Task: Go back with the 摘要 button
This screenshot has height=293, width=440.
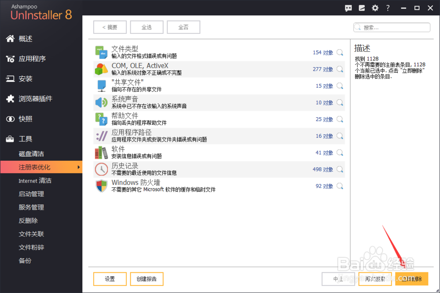Action: point(110,27)
